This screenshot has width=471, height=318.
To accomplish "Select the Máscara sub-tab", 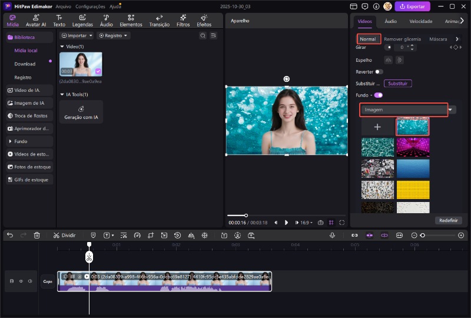I will coord(438,39).
